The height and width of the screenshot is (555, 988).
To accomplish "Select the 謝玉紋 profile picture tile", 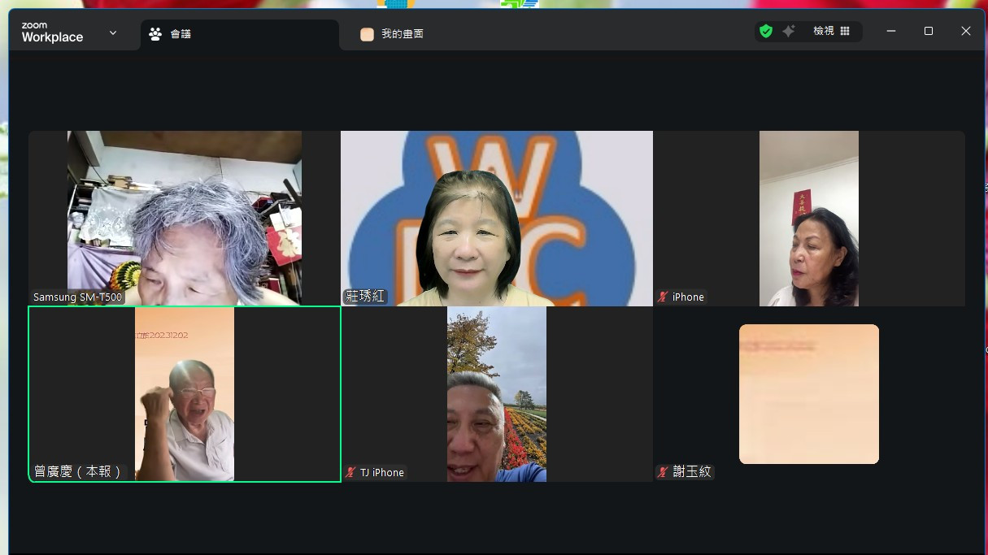I will pyautogui.click(x=808, y=394).
